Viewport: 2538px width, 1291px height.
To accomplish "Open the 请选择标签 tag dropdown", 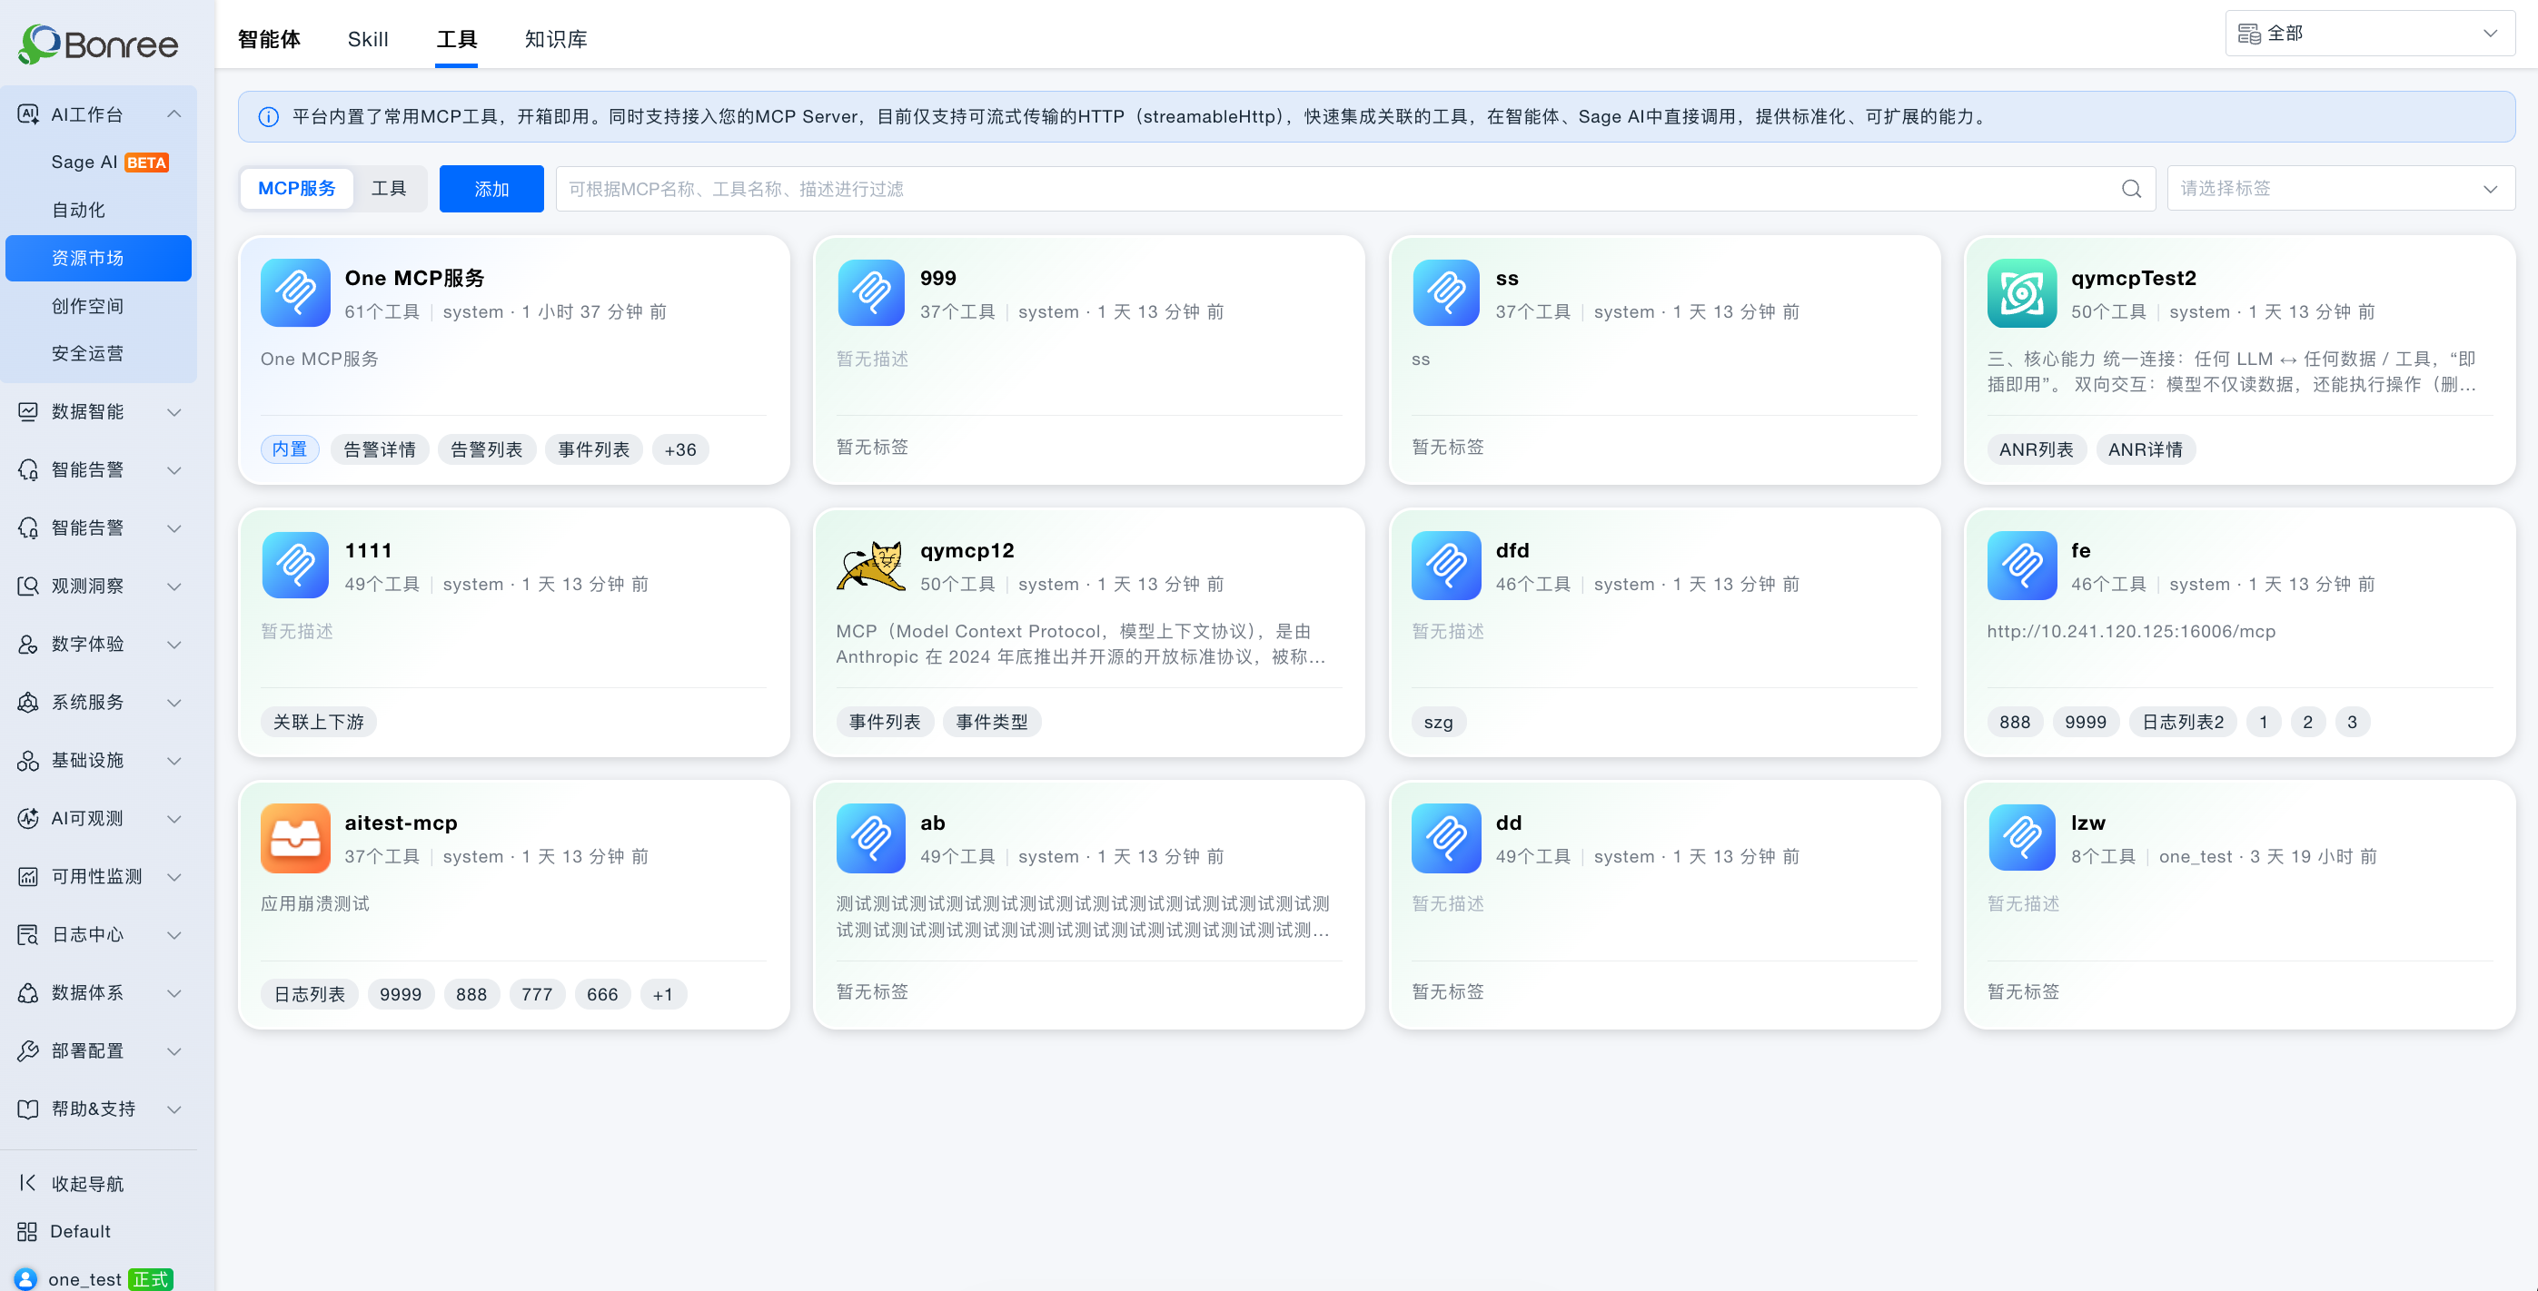I will coord(2341,188).
